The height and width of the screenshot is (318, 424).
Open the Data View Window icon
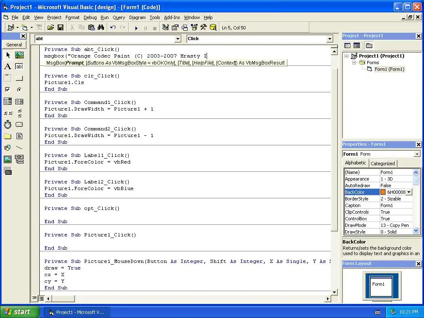click(213, 27)
